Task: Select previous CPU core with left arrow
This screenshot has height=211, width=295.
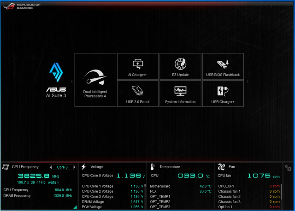Action: click(51, 167)
